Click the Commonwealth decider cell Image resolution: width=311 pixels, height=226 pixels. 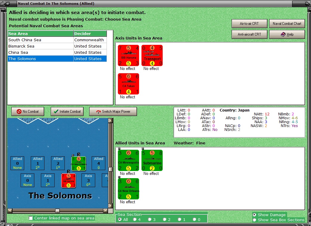pyautogui.click(x=90, y=40)
